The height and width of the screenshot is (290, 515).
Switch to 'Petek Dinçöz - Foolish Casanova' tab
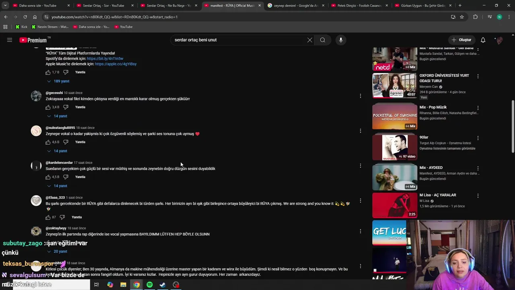click(x=359, y=6)
